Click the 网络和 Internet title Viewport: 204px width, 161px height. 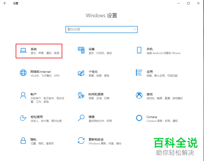click(40, 72)
